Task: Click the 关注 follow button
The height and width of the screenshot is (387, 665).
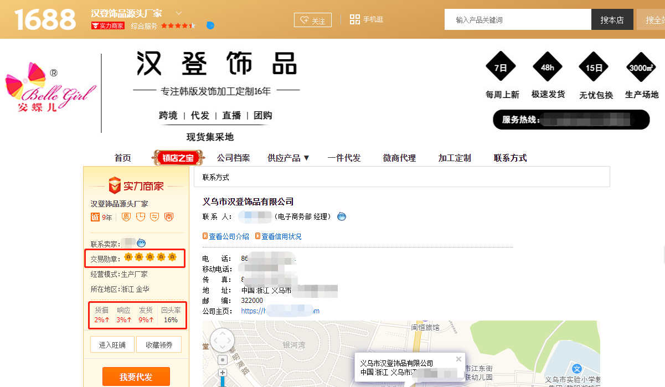Action: (x=312, y=20)
